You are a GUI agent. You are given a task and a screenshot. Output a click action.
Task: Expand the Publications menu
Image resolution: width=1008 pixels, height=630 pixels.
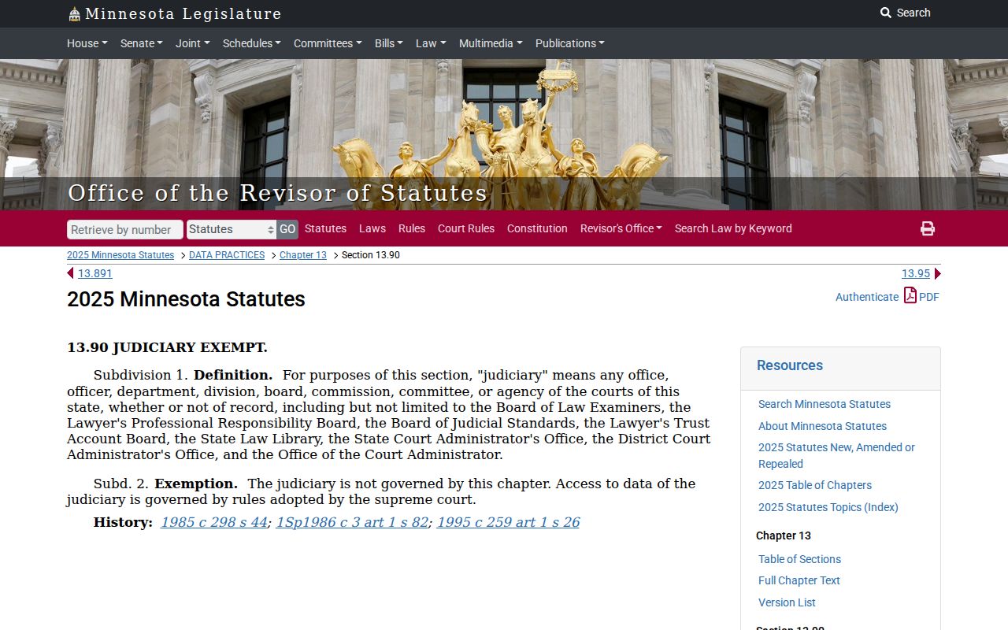click(570, 43)
